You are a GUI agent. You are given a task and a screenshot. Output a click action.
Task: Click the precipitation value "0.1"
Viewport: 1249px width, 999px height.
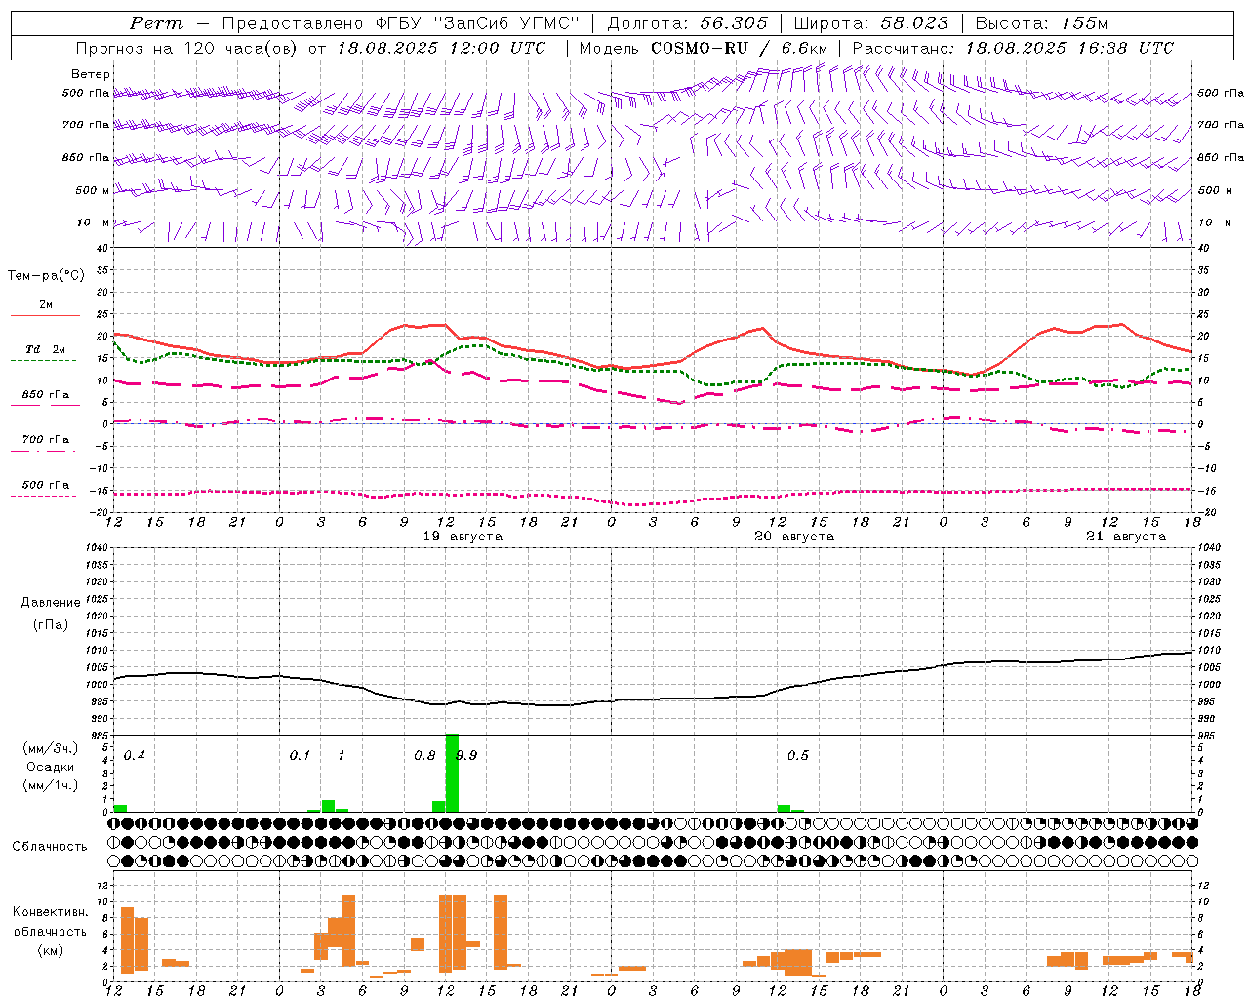300,756
